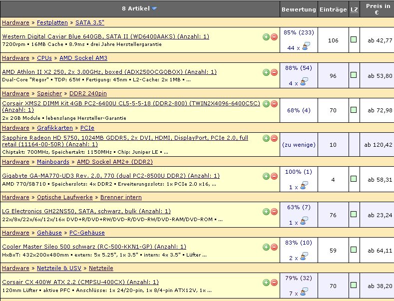Open AMD Athlon II X2 250 product link
This screenshot has height=301, width=394.
[x=109, y=72]
